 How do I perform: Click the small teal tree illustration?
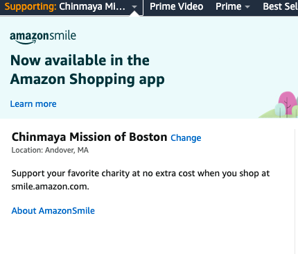pos(280,110)
